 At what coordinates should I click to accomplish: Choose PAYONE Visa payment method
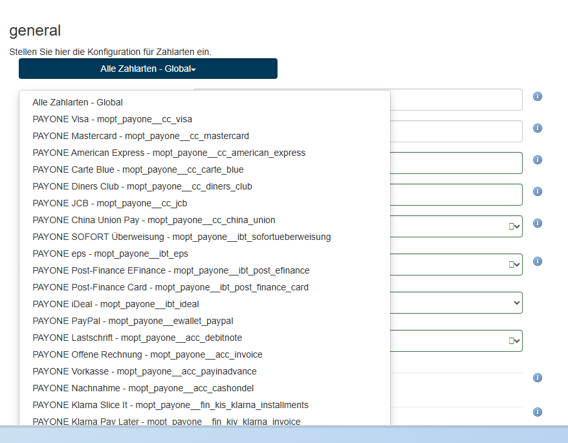(113, 119)
